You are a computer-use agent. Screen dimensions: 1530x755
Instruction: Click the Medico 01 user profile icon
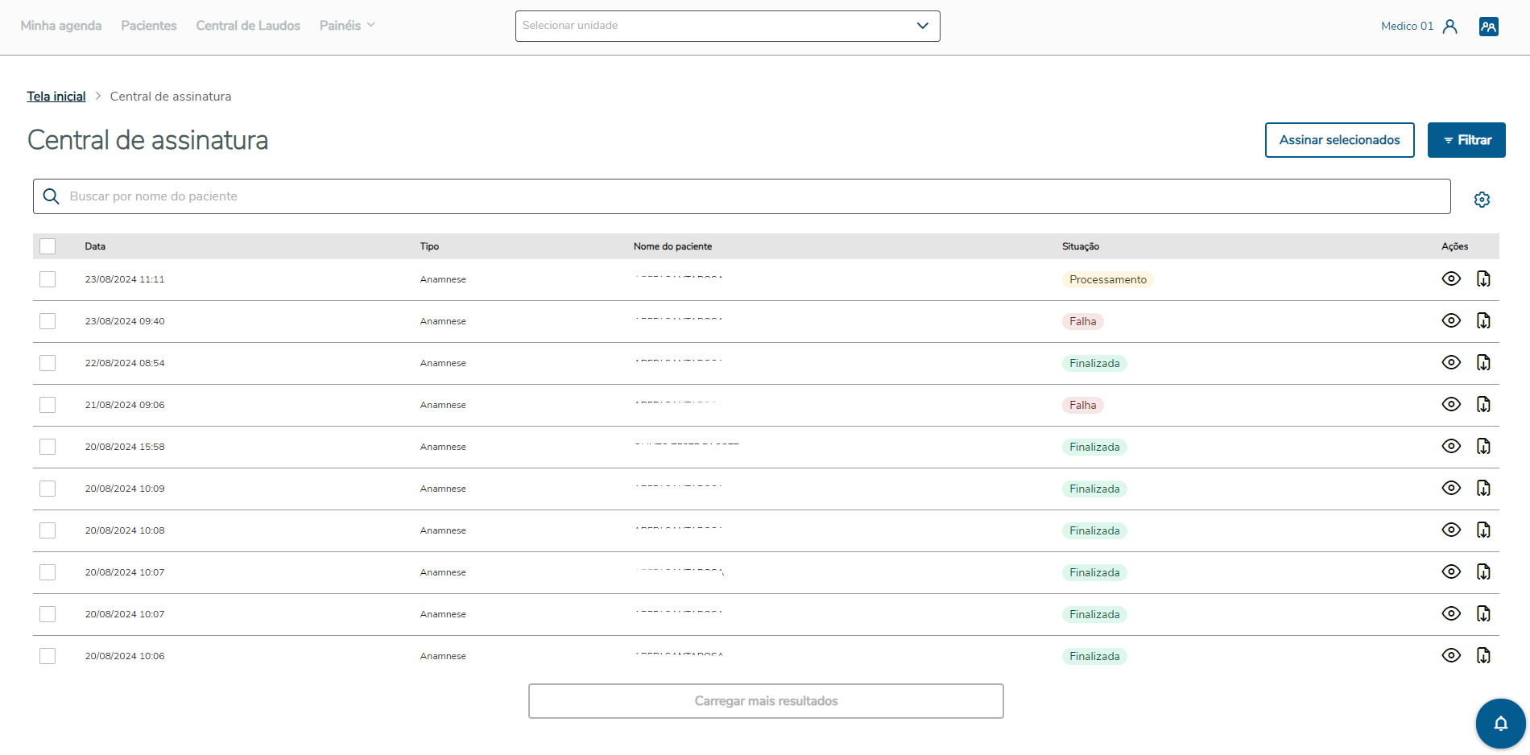pyautogui.click(x=1450, y=27)
